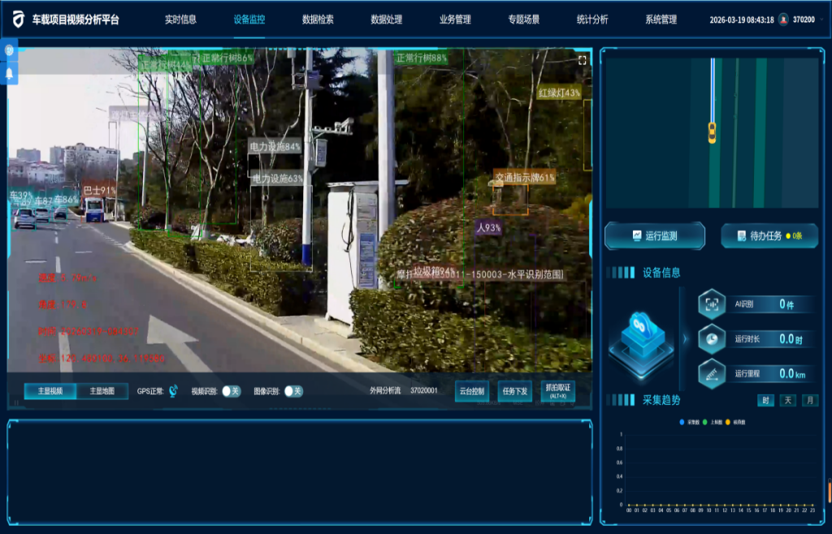Image resolution: width=832 pixels, height=534 pixels.
Task: Toggle the 视频识别 switch
Action: (x=232, y=391)
